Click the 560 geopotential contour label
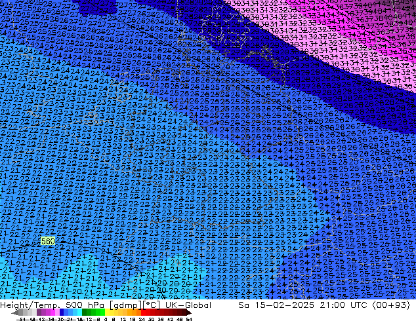This screenshot has height=321, width=416. click(x=48, y=241)
